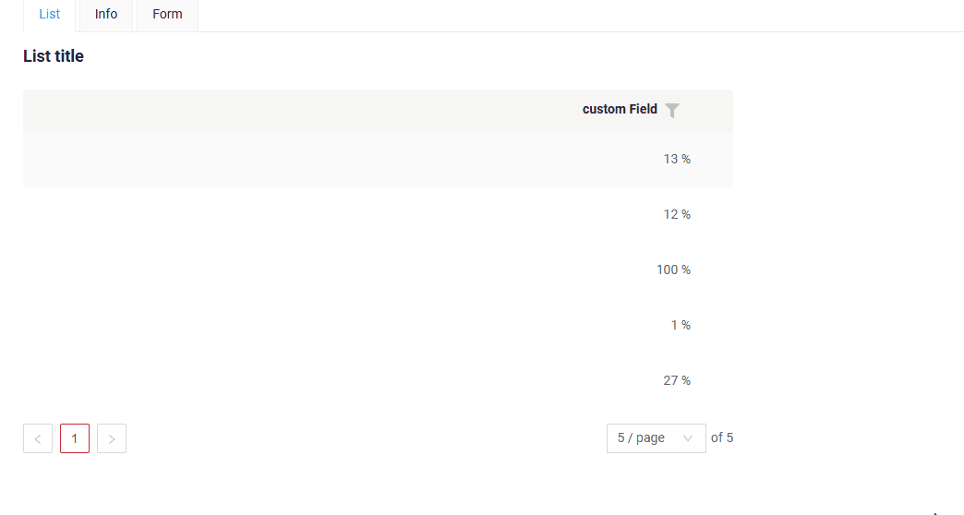Click the empty tab bar area right of Form
Viewport: 964px width, 515px height.
pyautogui.click(x=581, y=16)
